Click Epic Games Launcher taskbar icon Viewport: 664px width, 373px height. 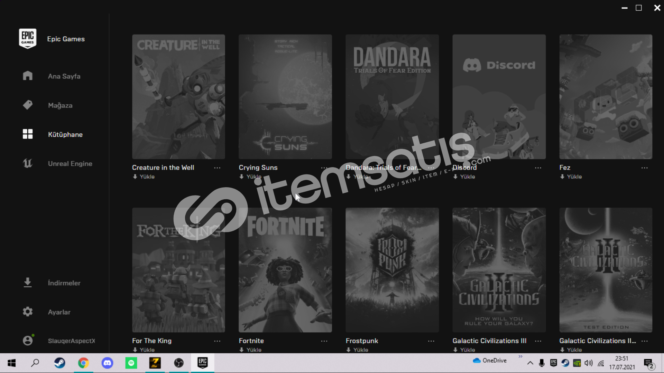(203, 363)
